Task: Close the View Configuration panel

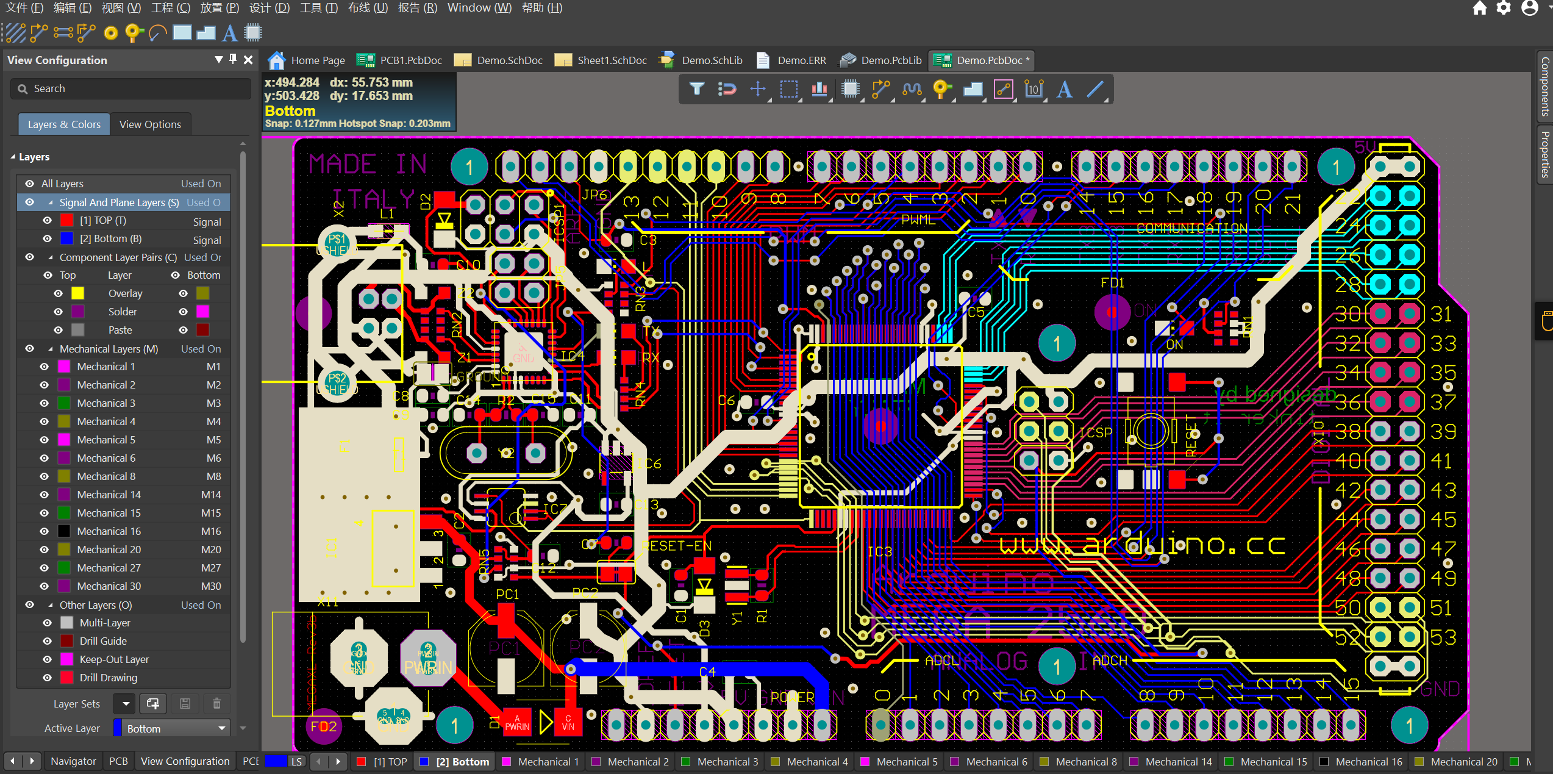Action: (x=248, y=60)
